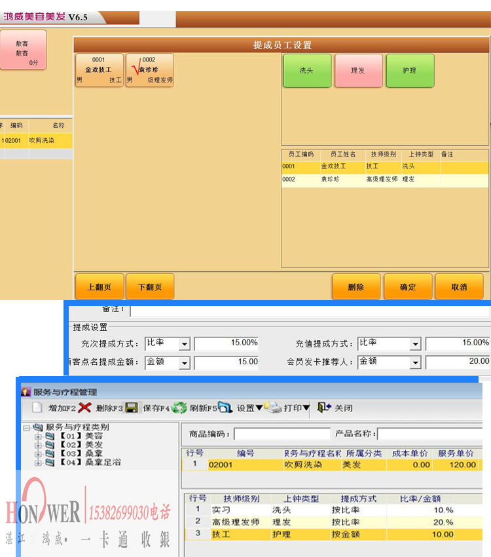Click the folder icon beside 【02】美发
Screen dimensions: 491x557
(x=50, y=445)
